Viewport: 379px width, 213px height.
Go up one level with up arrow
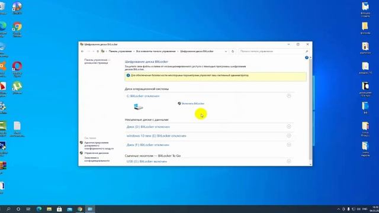point(98,51)
